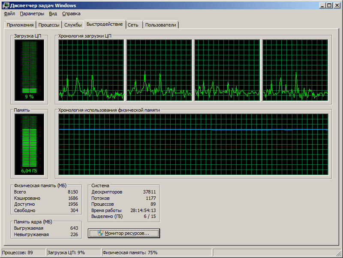The image size is (343, 258).
Task: Go to the Службы tab
Action: click(73, 25)
